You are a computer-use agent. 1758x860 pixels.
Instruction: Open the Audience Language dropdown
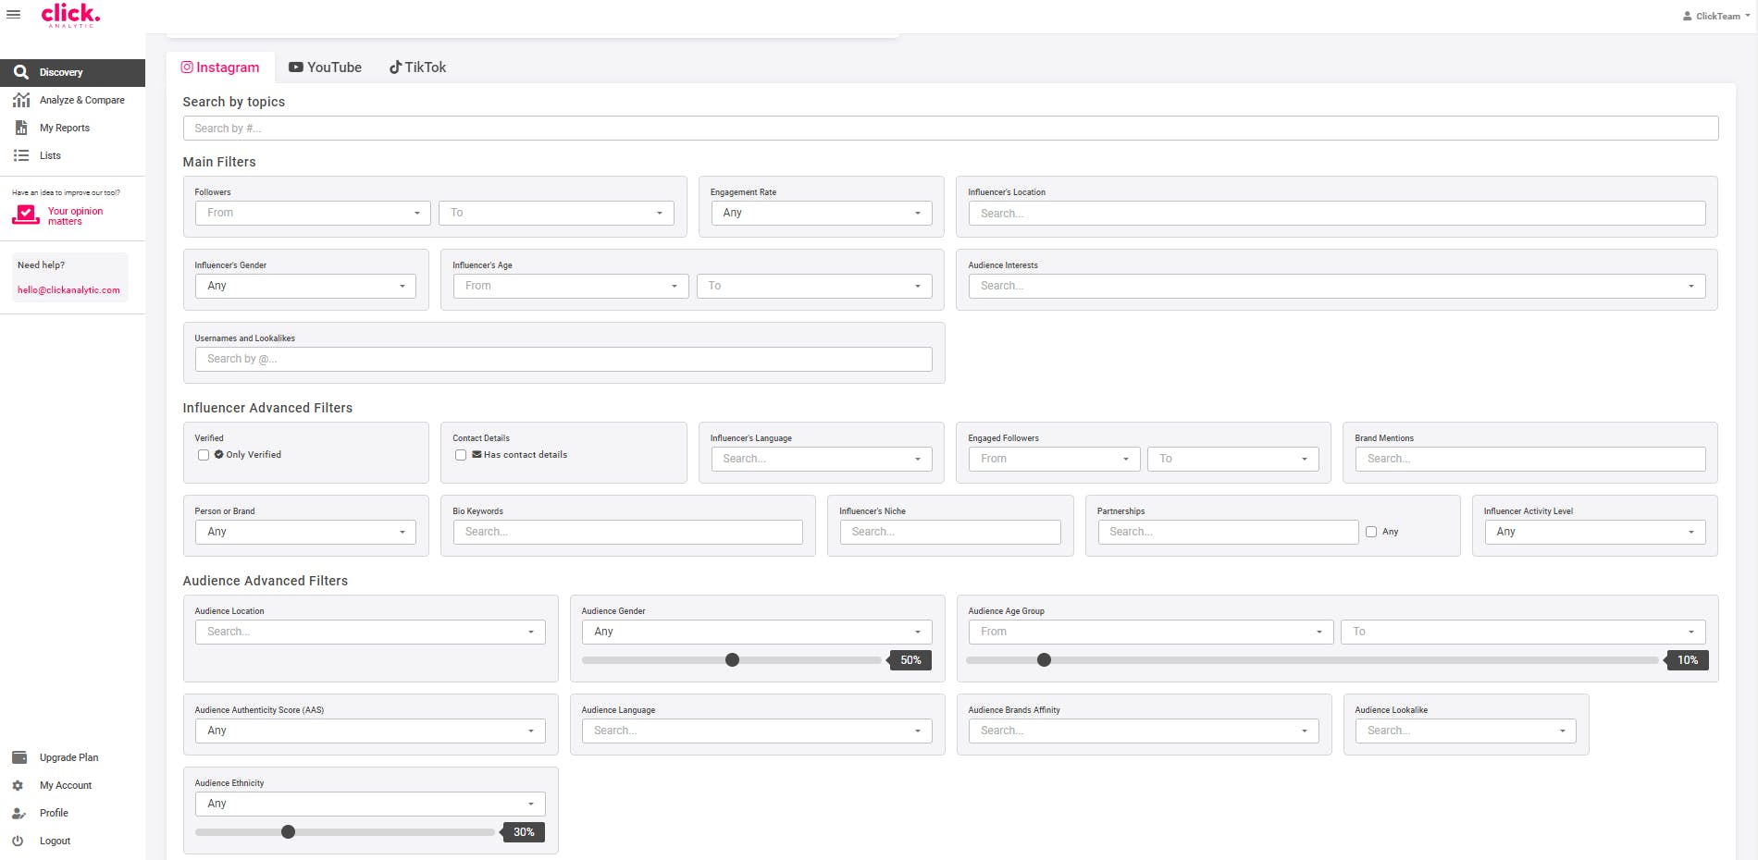pyautogui.click(x=757, y=731)
